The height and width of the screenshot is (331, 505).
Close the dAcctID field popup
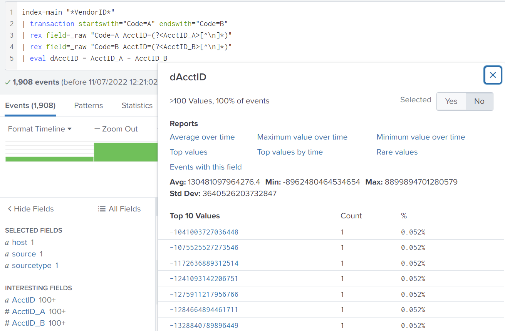click(x=493, y=75)
